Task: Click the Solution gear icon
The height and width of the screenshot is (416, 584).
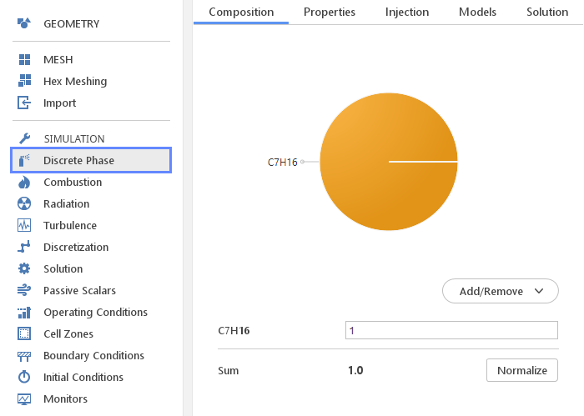Action: pyautogui.click(x=24, y=268)
